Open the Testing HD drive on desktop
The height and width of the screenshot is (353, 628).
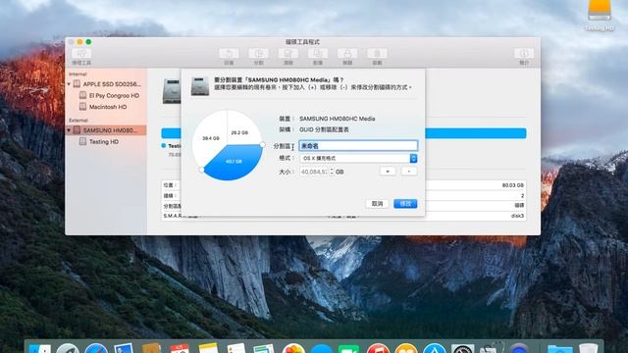click(x=600, y=16)
